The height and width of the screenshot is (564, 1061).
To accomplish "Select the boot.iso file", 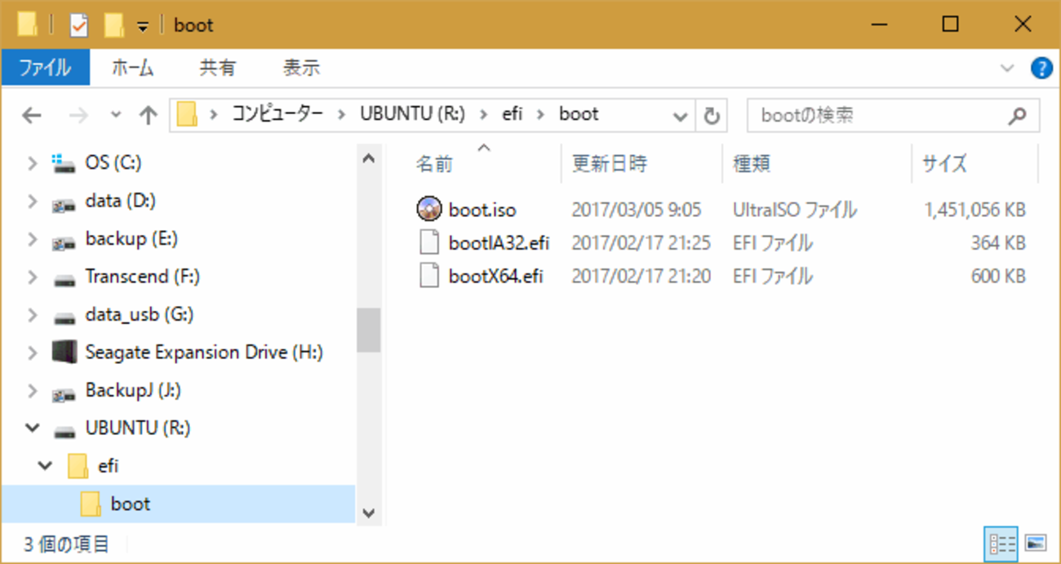I will (482, 211).
